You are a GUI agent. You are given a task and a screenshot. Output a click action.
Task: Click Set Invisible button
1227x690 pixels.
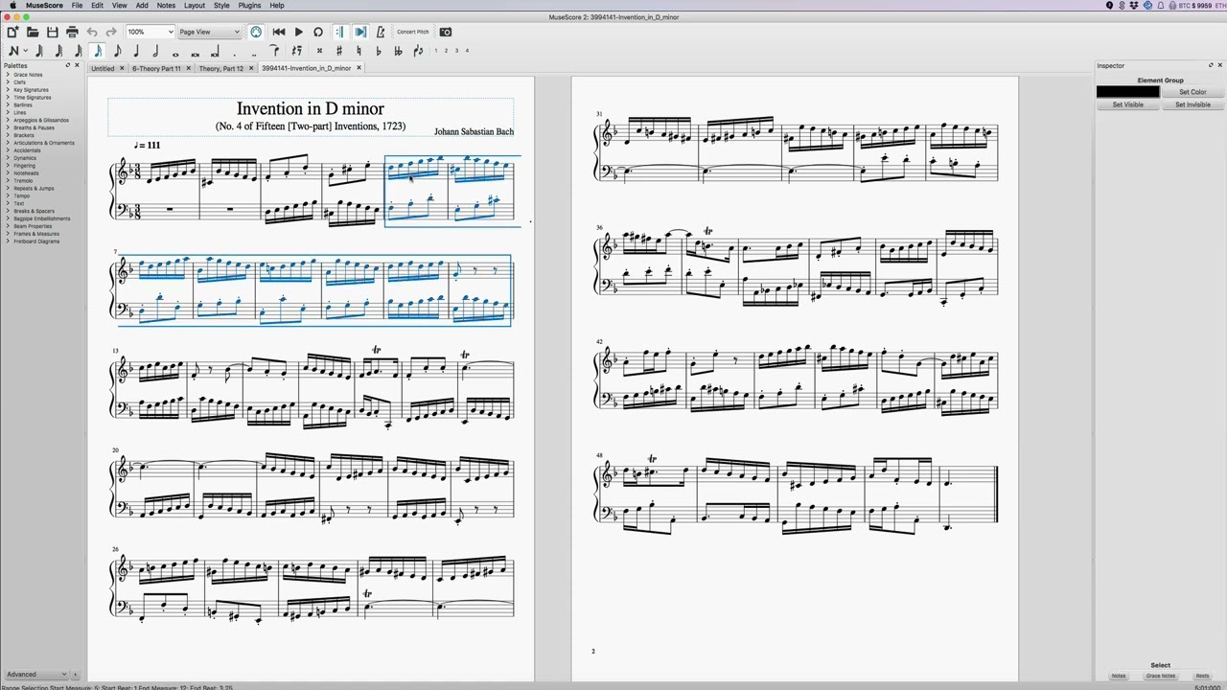[x=1192, y=104]
